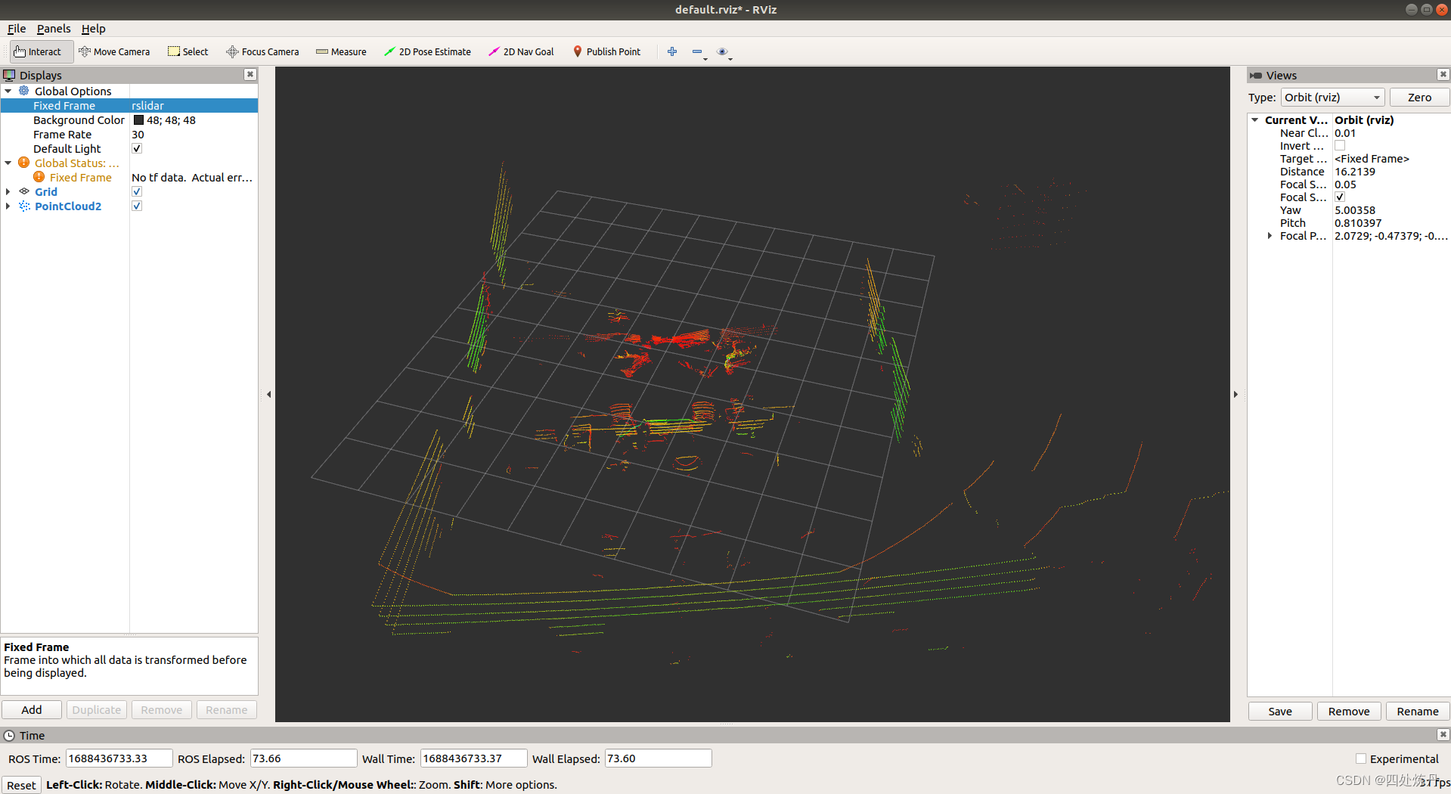Toggle the Invert Z axis checkbox

click(1340, 145)
